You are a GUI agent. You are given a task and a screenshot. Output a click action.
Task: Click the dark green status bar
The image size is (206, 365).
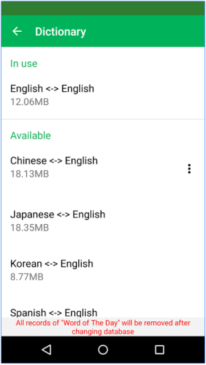[103, 8]
